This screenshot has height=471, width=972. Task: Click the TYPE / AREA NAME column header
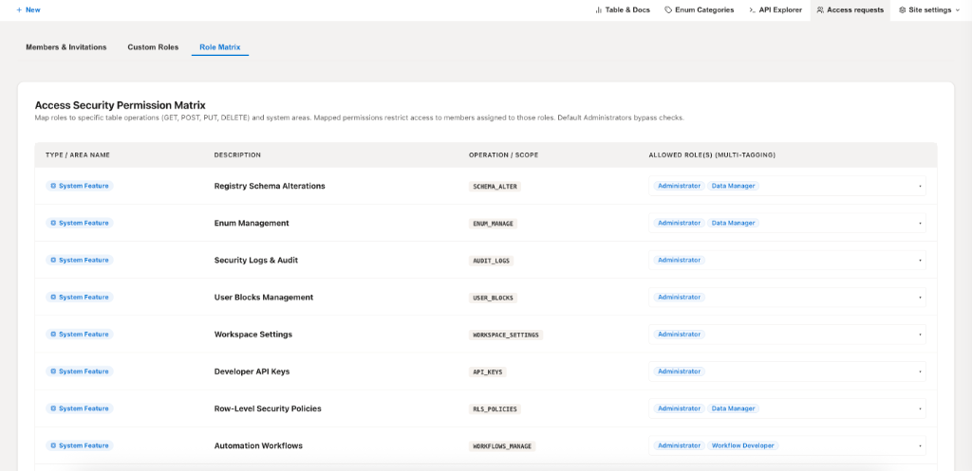(x=78, y=154)
